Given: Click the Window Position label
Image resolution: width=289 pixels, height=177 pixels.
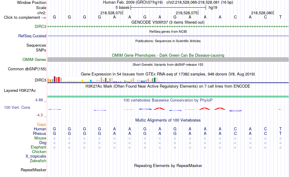Looking at the screenshot, I should [32, 2].
